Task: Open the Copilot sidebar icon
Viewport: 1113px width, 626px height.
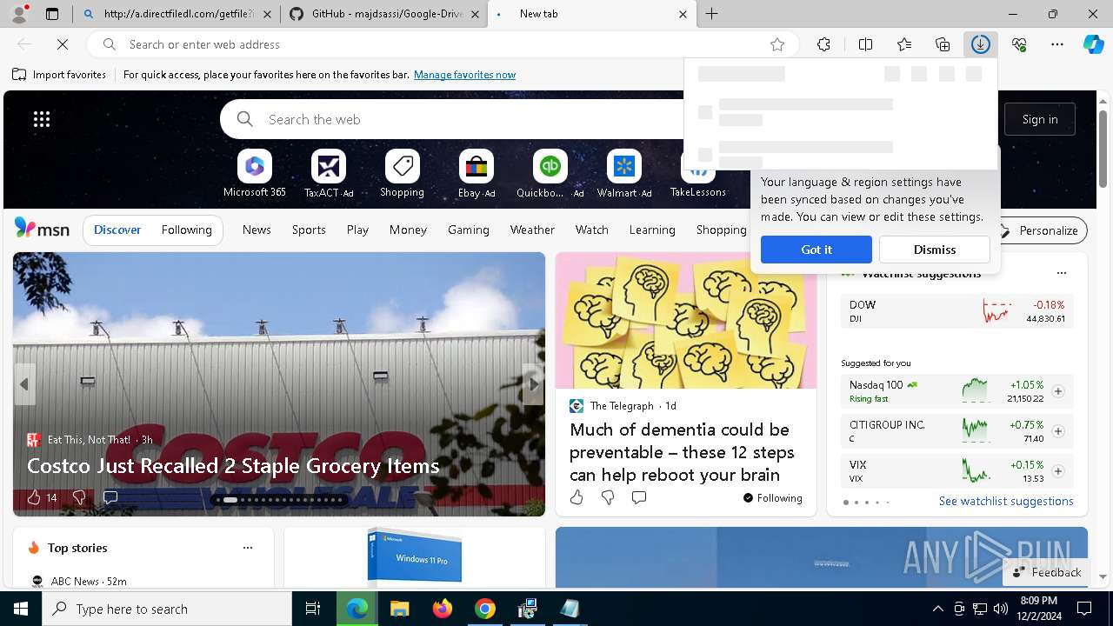Action: point(1093,44)
